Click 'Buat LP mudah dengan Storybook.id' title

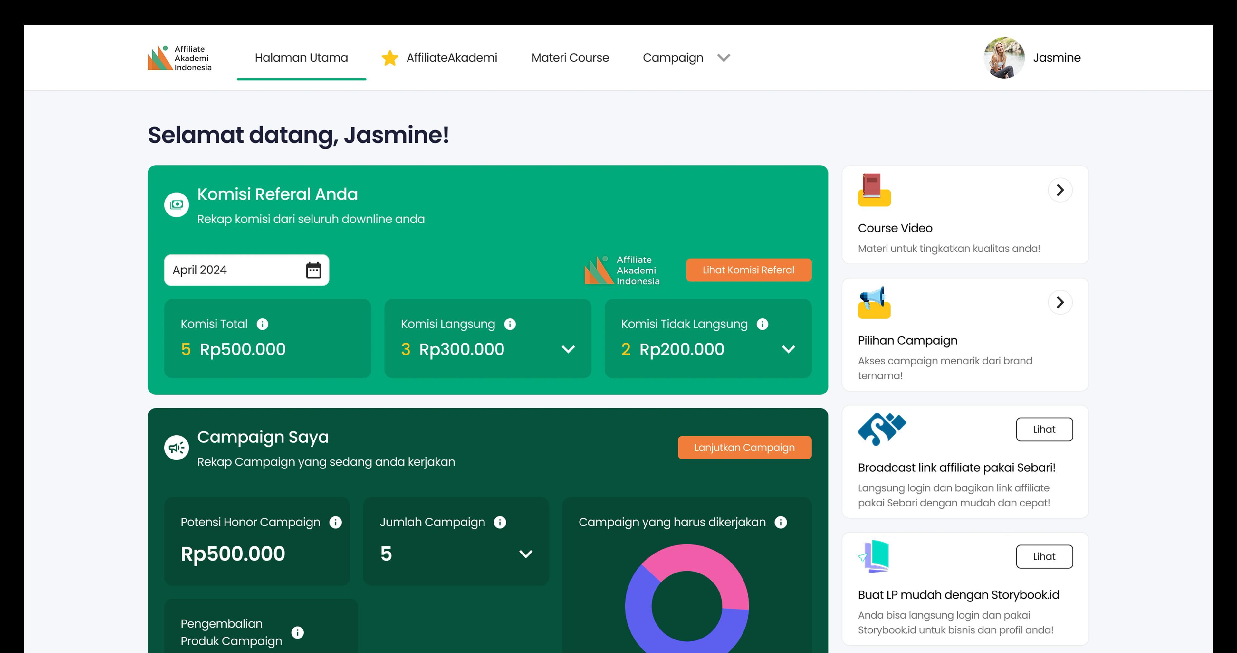click(x=958, y=595)
